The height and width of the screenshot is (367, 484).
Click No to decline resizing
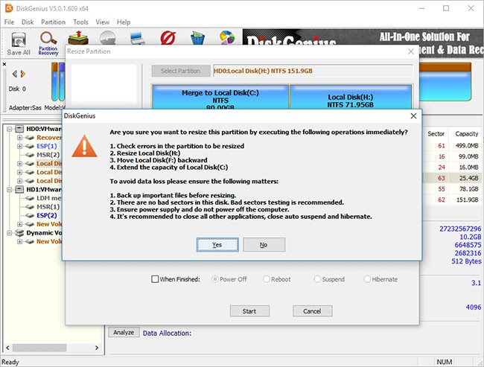(x=264, y=244)
